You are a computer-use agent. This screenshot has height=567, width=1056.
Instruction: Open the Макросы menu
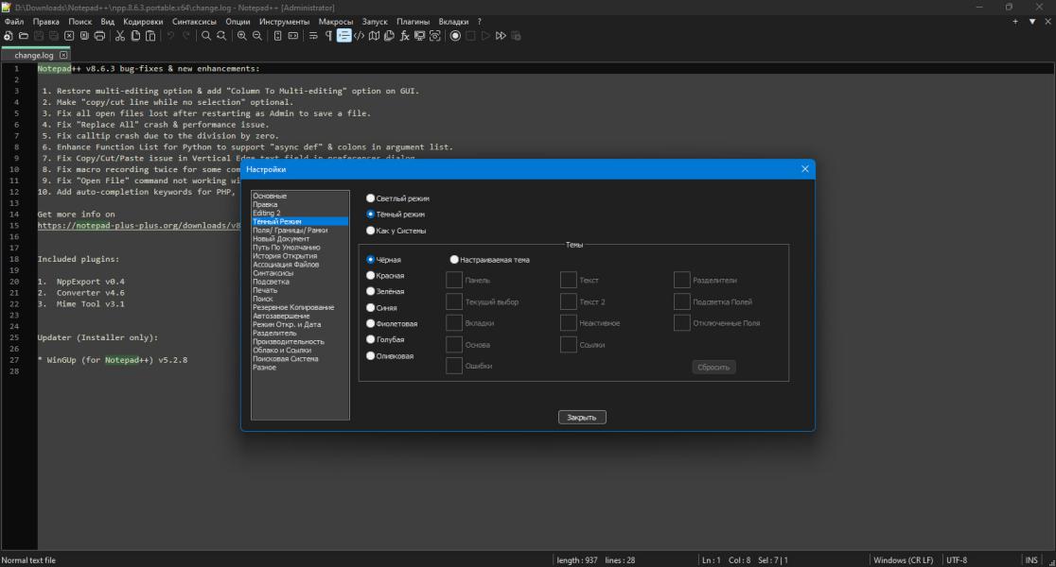335,22
